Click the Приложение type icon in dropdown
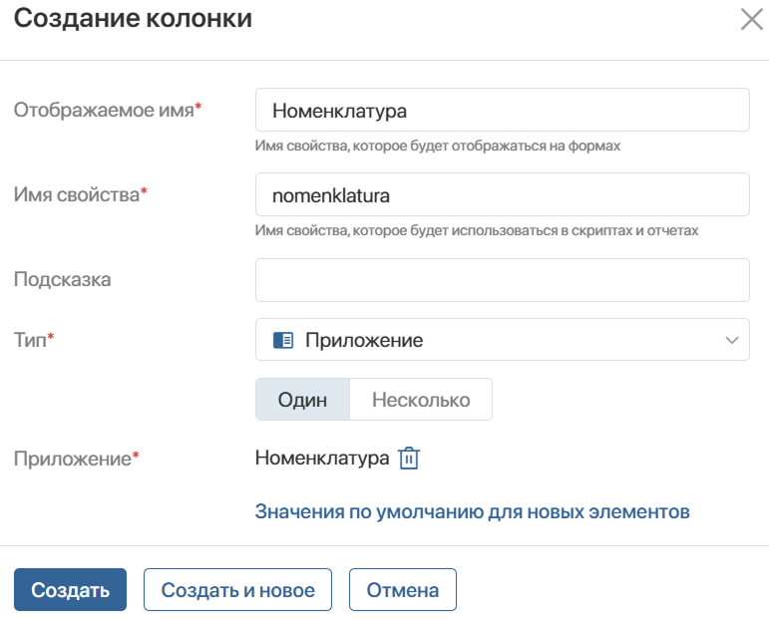 pyautogui.click(x=283, y=340)
